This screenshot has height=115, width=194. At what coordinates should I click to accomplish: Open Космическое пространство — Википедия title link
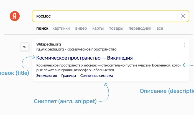pyautogui.click(x=84, y=58)
